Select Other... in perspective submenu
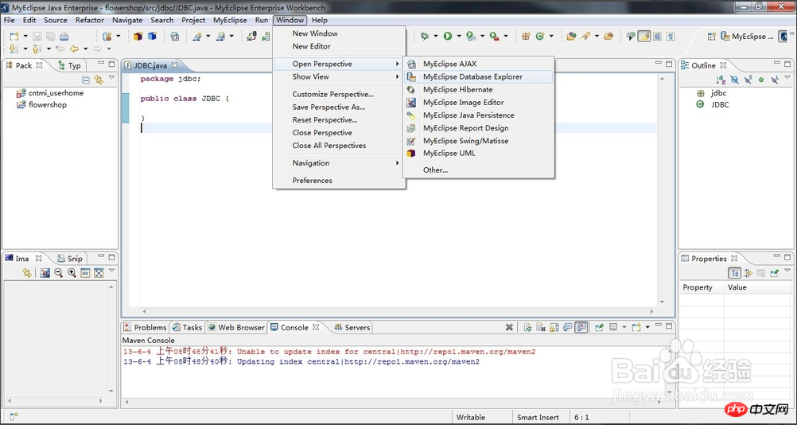This screenshot has width=797, height=425. 435,170
